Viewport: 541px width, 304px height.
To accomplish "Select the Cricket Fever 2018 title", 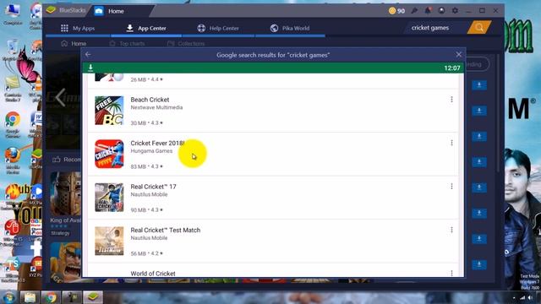I will (157, 143).
